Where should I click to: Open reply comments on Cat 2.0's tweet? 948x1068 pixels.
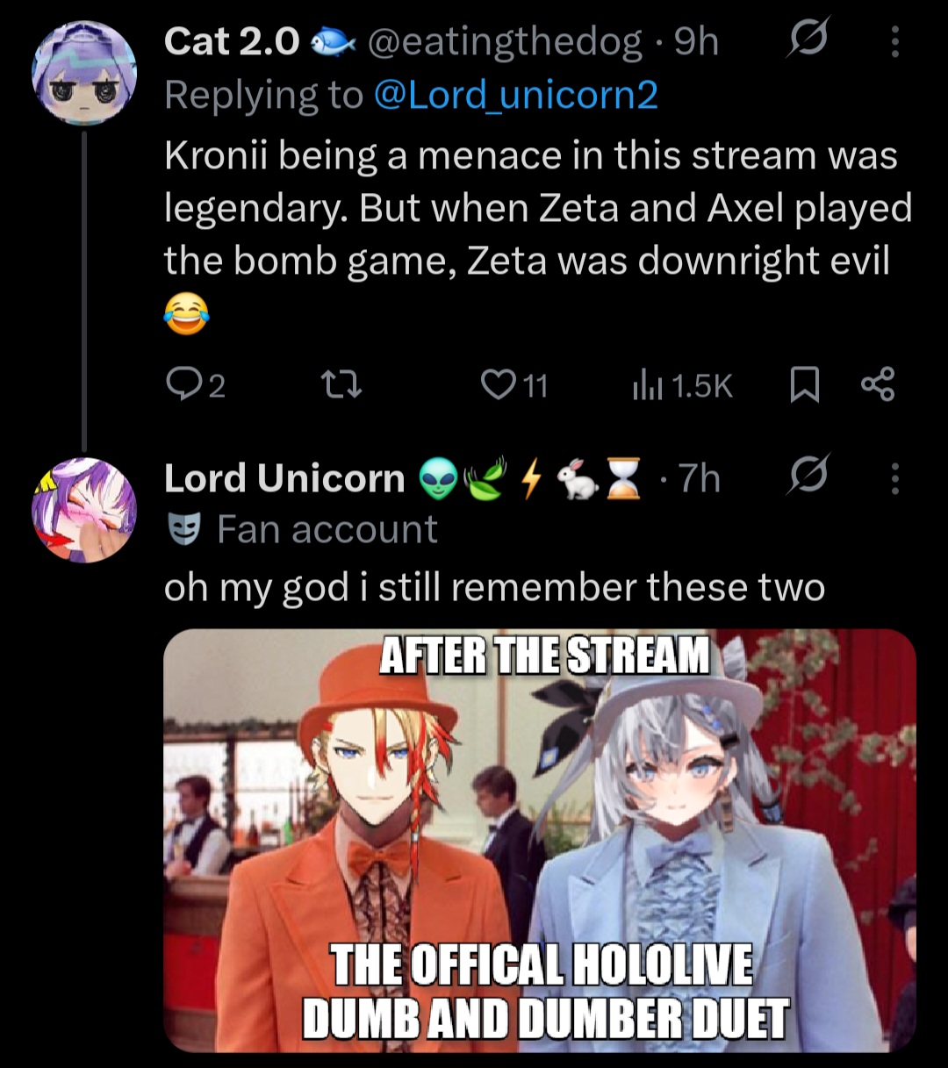[196, 385]
